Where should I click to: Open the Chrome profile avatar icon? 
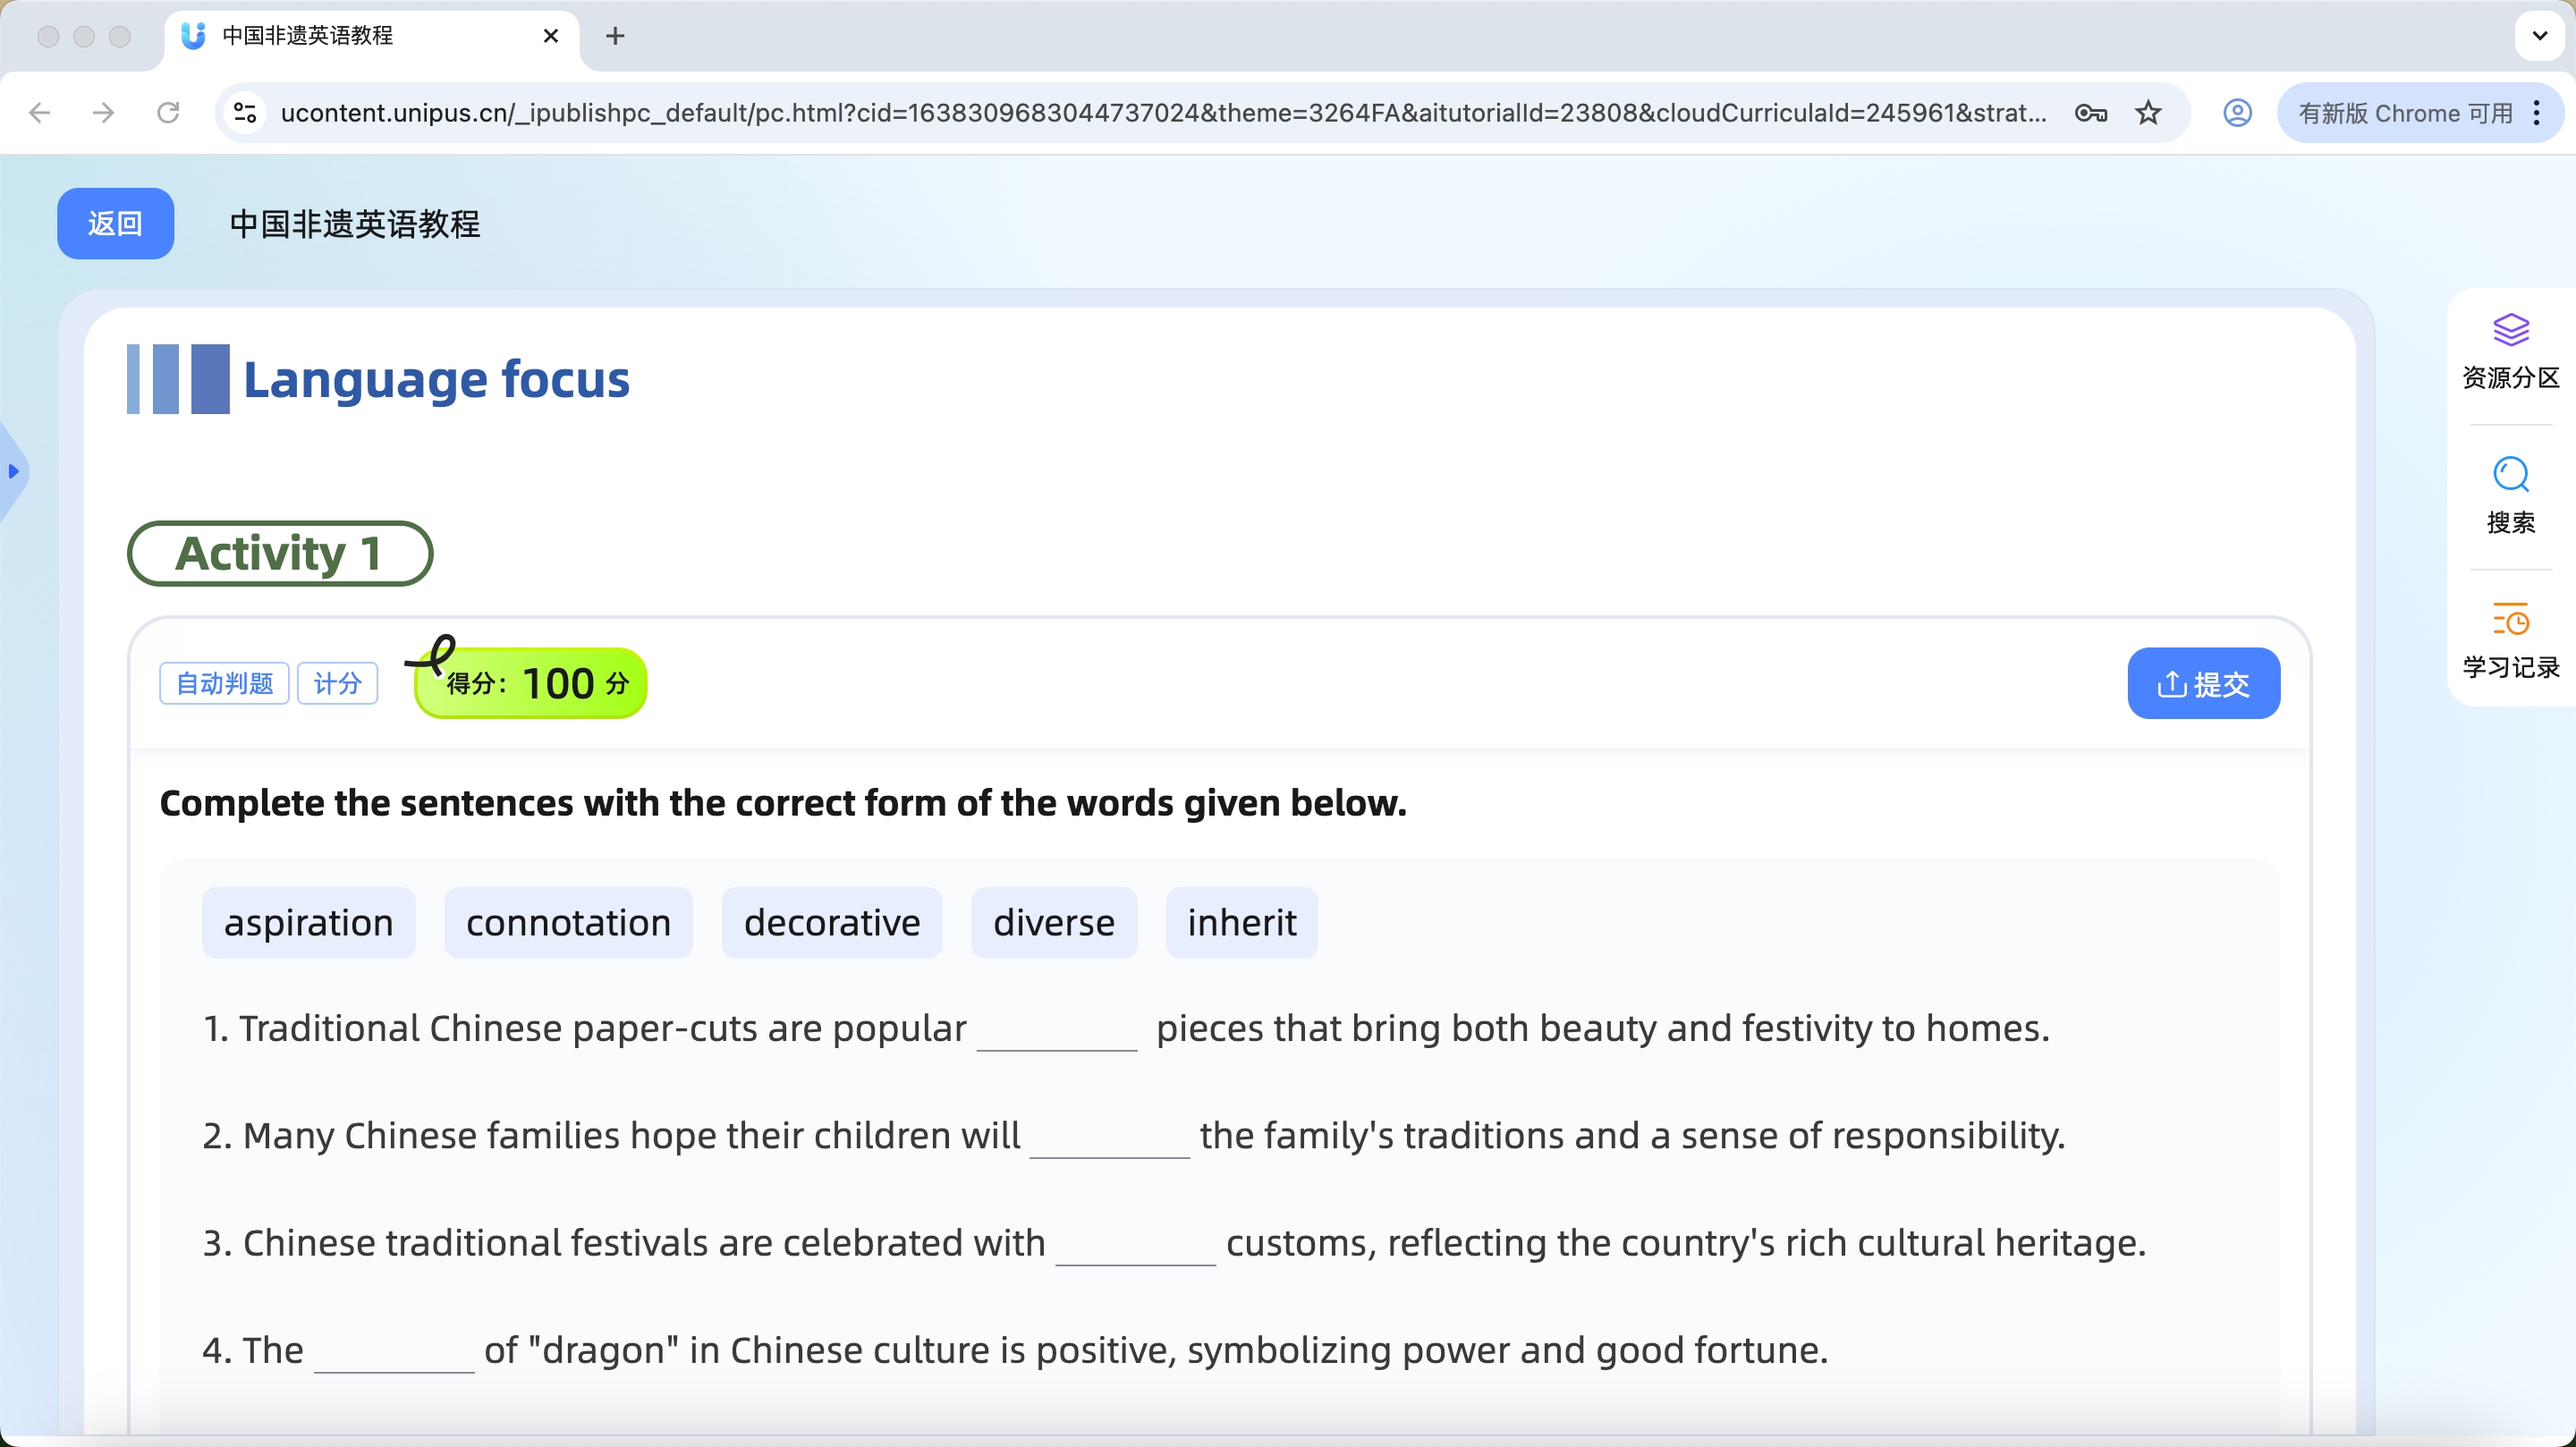tap(2237, 113)
